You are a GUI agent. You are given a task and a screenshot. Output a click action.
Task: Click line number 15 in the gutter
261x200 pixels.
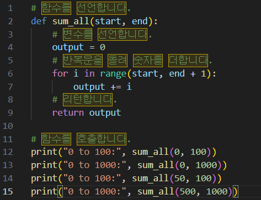point(8,192)
